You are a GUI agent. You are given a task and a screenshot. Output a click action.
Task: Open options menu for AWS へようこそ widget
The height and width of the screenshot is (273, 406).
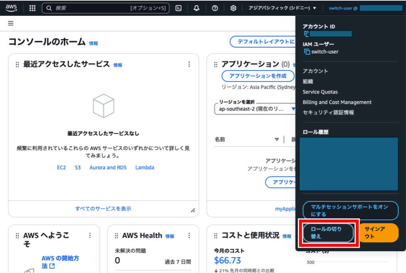tap(90, 236)
